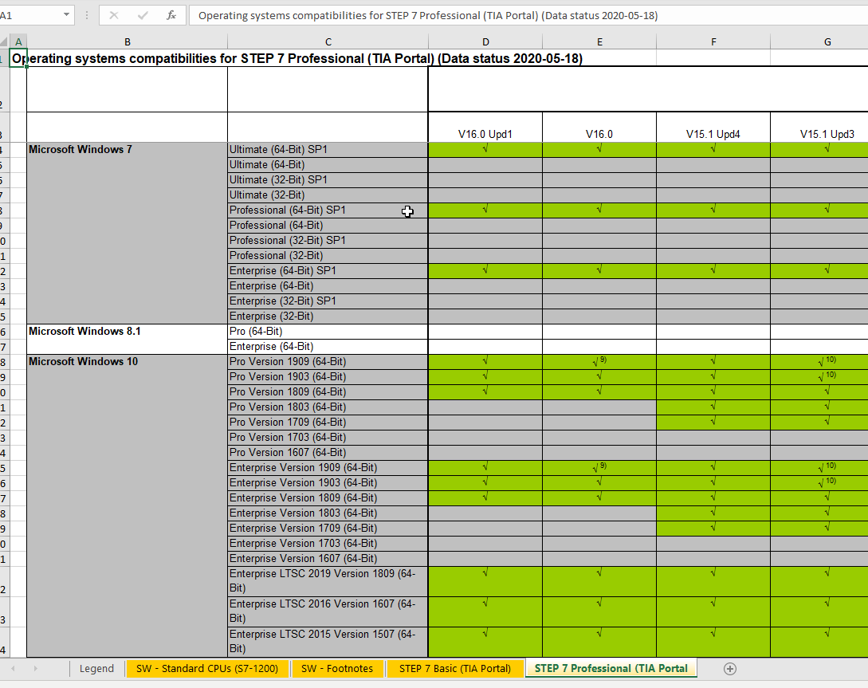
Task: Click the Insert Function fx icon
Action: [x=171, y=15]
